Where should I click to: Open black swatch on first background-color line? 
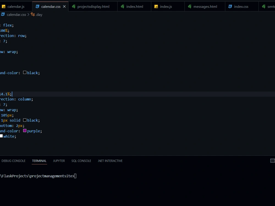tap(25, 73)
